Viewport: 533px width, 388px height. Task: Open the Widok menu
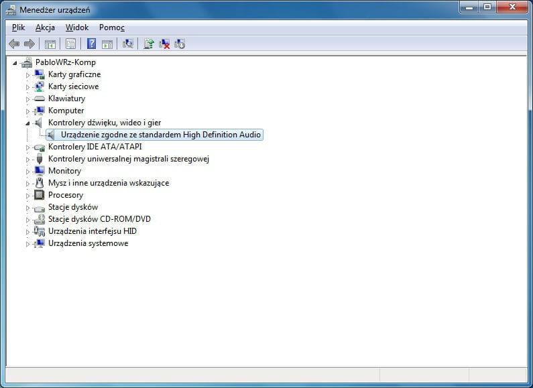pyautogui.click(x=77, y=27)
